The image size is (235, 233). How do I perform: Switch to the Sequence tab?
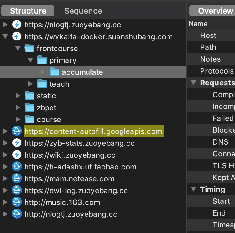(x=83, y=11)
